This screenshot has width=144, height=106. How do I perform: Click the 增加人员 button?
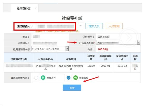(94, 26)
